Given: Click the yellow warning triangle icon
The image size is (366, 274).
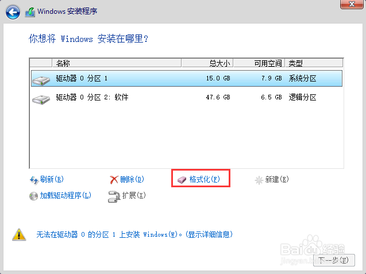Looking at the screenshot, I should [19, 234].
